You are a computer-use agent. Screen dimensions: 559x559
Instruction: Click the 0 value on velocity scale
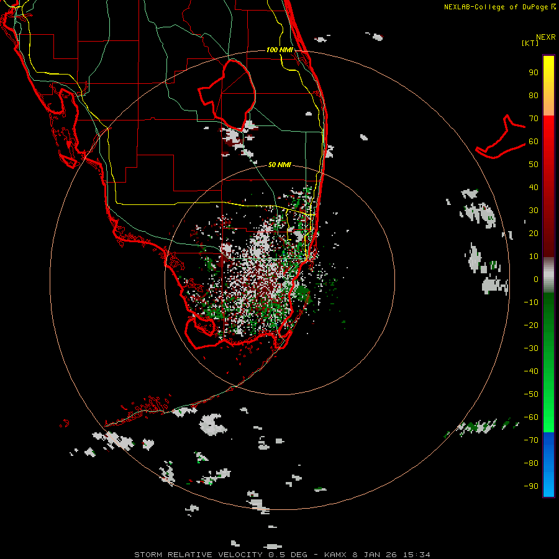point(536,279)
